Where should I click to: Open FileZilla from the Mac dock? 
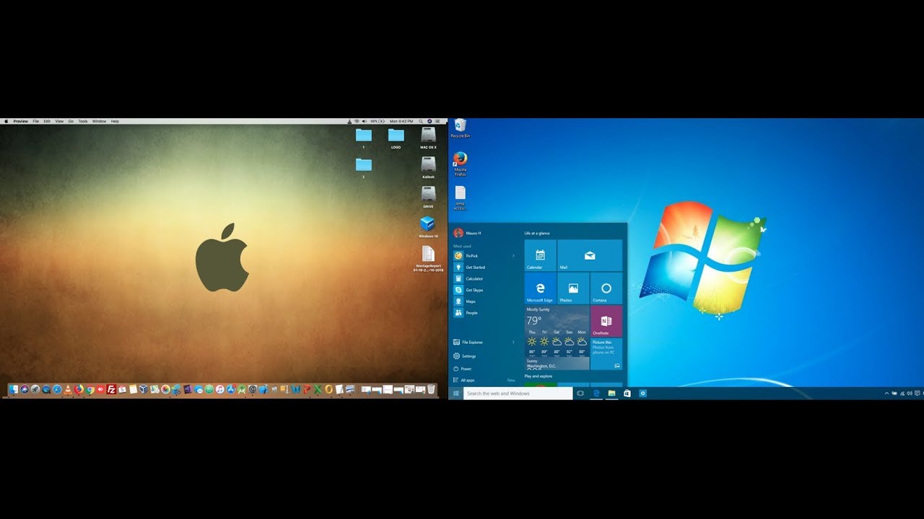pos(111,389)
